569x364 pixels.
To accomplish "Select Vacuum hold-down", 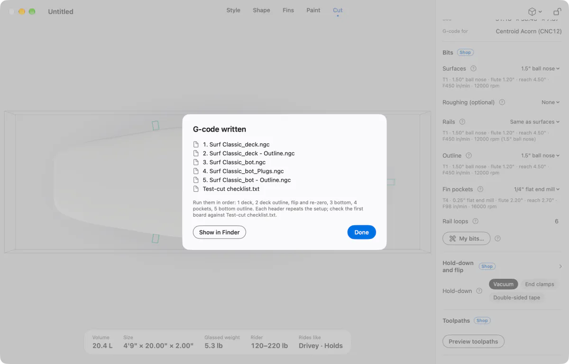I will [503, 284].
